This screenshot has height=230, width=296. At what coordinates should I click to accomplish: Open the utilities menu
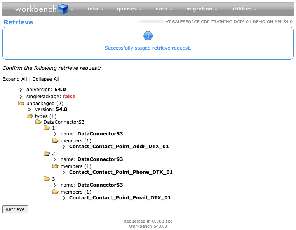(x=244, y=9)
